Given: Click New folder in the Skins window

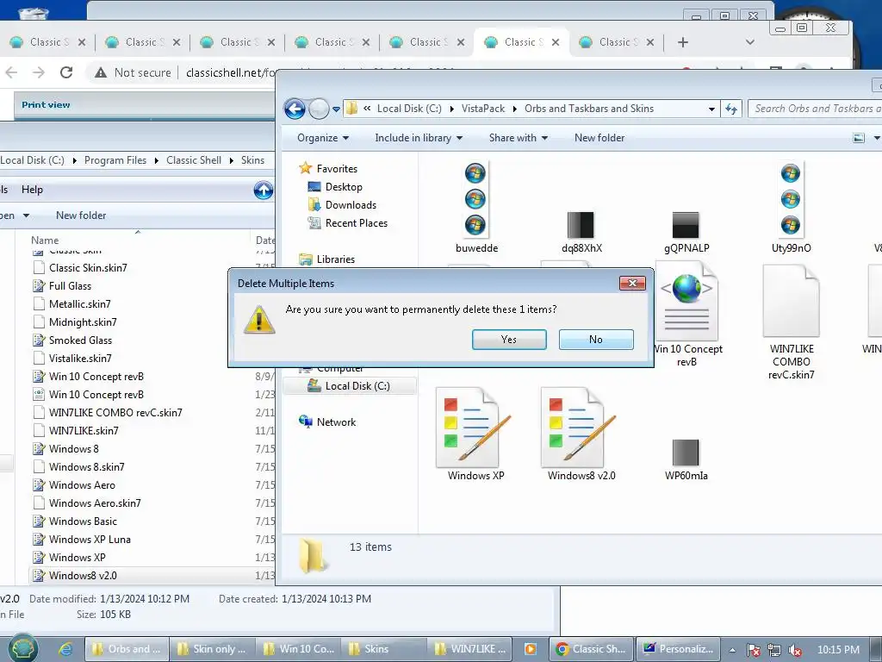Looking at the screenshot, I should pos(81,215).
